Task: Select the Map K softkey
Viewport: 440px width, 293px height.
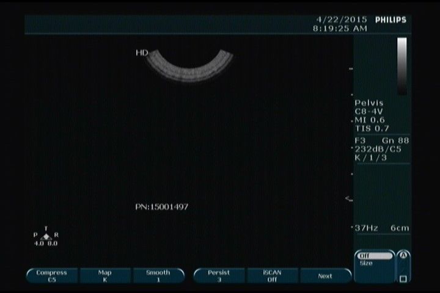Action: click(x=105, y=275)
